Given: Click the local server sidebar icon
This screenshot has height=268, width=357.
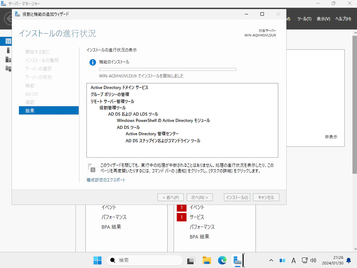Looking at the screenshot, I should click(8, 50).
